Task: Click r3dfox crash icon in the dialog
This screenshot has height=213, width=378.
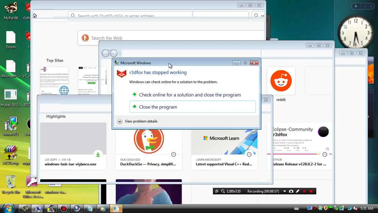Action: (x=122, y=73)
